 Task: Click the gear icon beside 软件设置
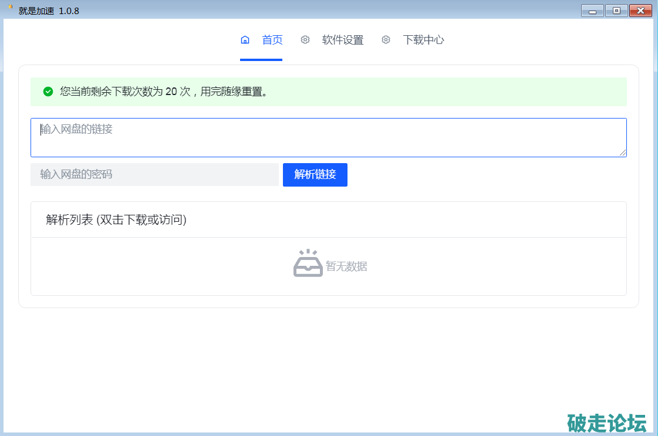coord(305,40)
